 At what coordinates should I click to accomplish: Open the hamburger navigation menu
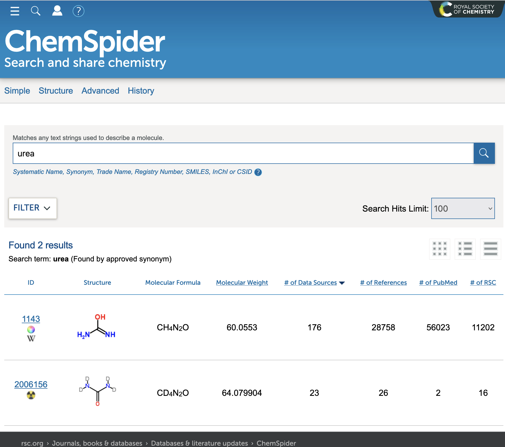[15, 11]
